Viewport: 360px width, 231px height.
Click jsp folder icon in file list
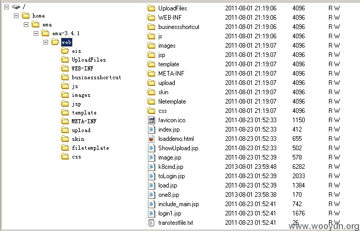pyautogui.click(x=152, y=55)
